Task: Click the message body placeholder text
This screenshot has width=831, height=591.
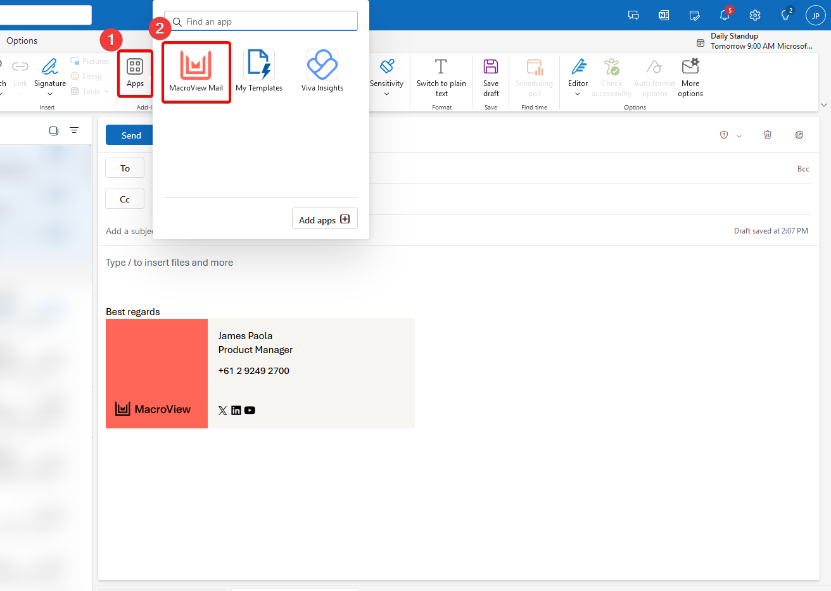Action: click(x=169, y=263)
